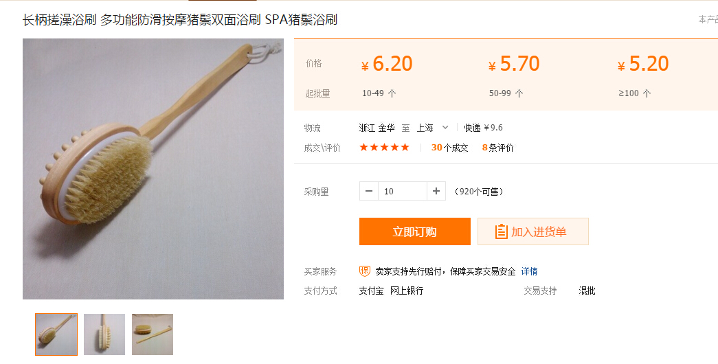Screen dimensions: 718x364
Task: Click the 保 buyer protection shield icon
Action: click(364, 271)
